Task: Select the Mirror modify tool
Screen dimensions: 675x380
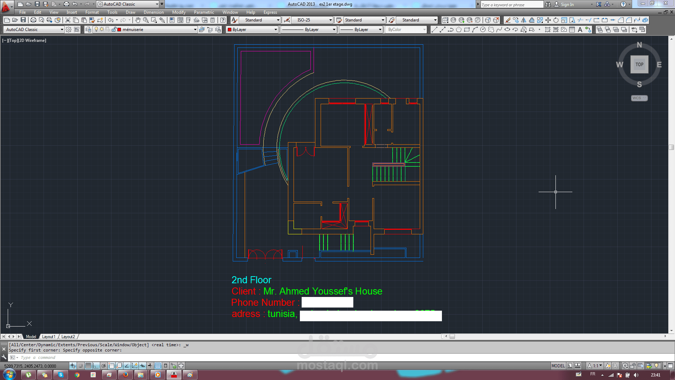Action: pyautogui.click(x=524, y=20)
